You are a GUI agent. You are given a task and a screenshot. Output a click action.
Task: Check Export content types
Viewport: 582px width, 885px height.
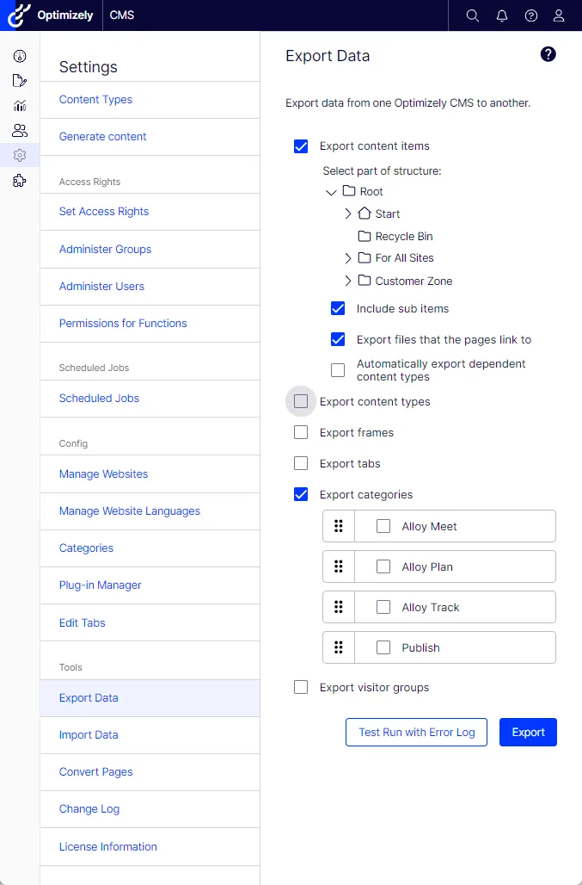[x=301, y=401]
